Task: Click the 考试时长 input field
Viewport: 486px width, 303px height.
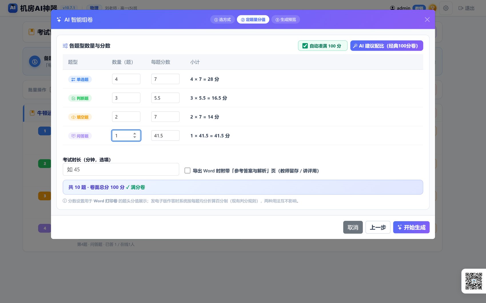Action: pyautogui.click(x=121, y=169)
